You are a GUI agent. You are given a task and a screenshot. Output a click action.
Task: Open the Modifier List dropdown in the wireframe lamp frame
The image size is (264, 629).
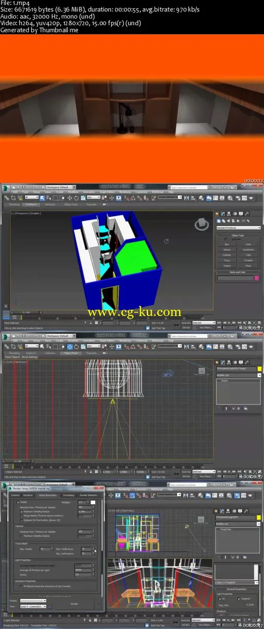(239, 375)
